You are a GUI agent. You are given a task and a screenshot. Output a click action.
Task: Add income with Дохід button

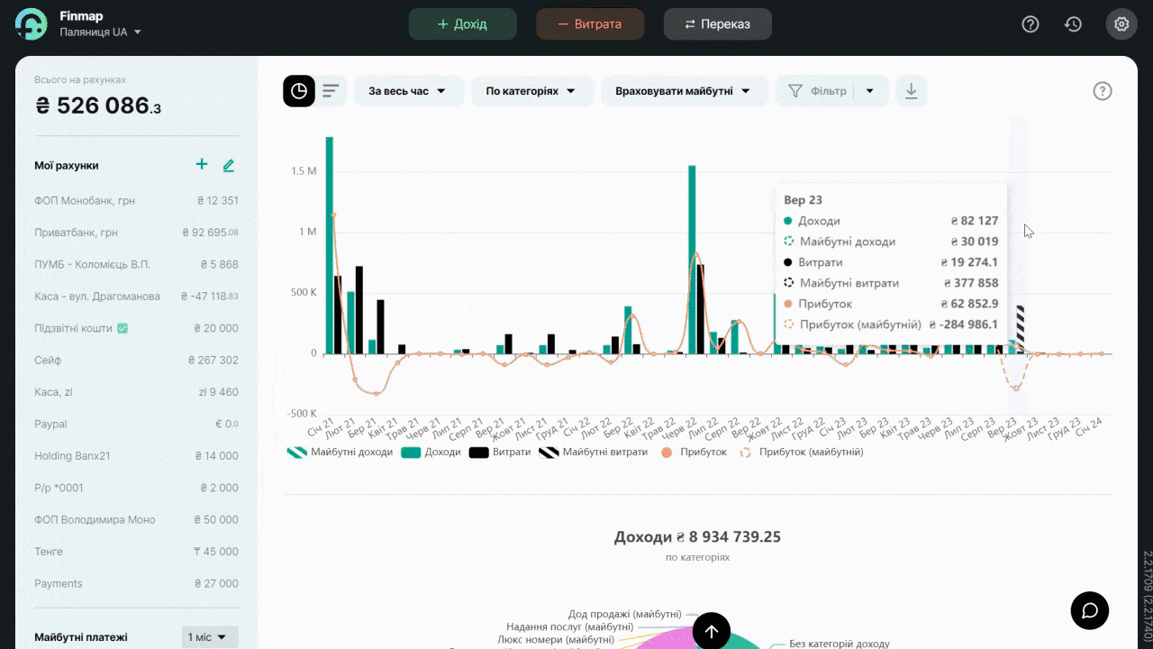[x=463, y=24]
